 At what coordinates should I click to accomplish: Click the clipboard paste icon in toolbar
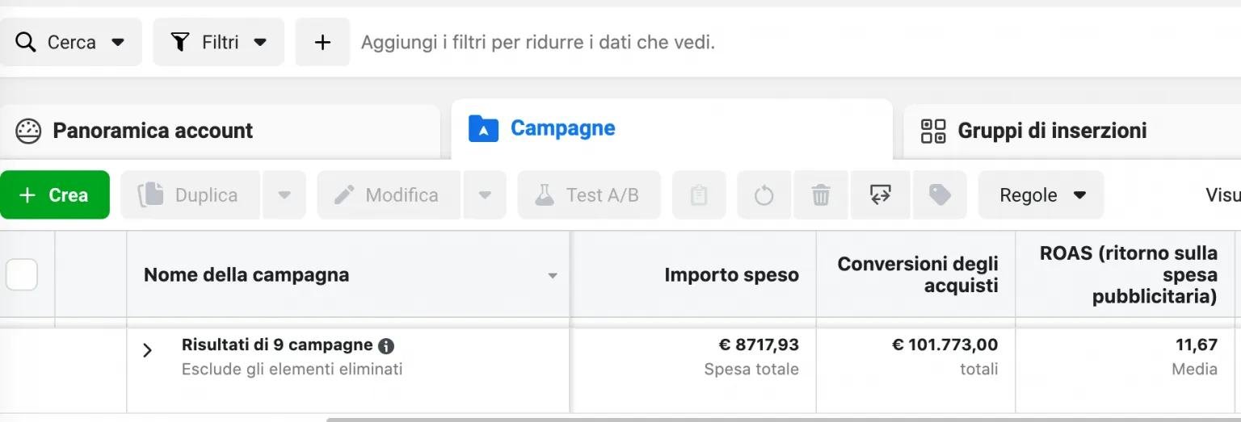[x=699, y=195]
